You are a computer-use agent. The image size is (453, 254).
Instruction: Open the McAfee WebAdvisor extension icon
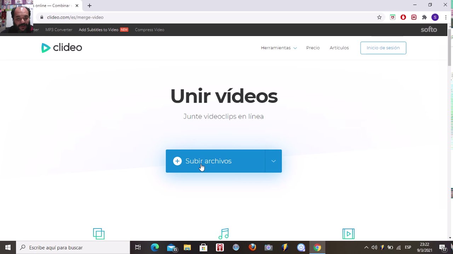pyautogui.click(x=392, y=17)
